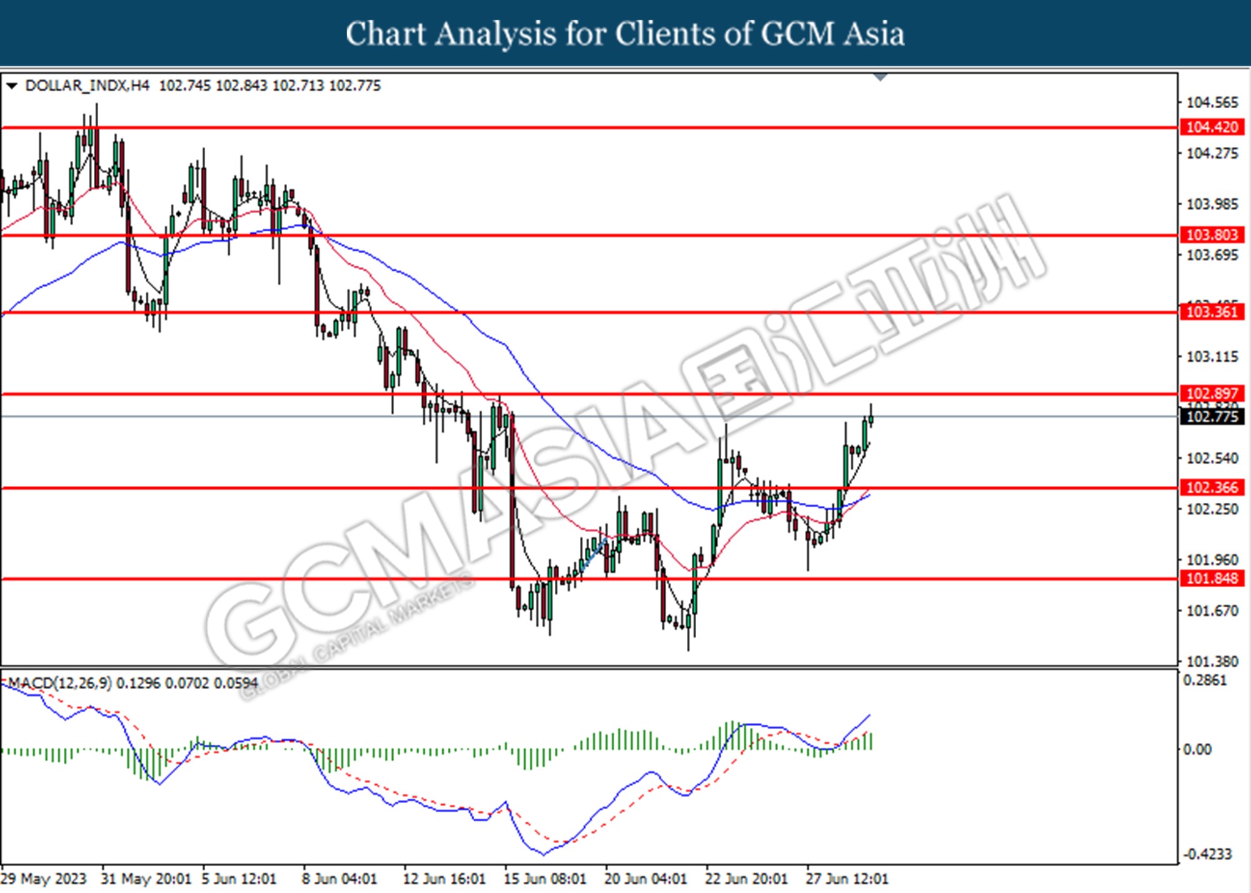Viewport: 1251px width, 893px height.
Task: Click the 103.695 price axis value
Action: (1212, 255)
